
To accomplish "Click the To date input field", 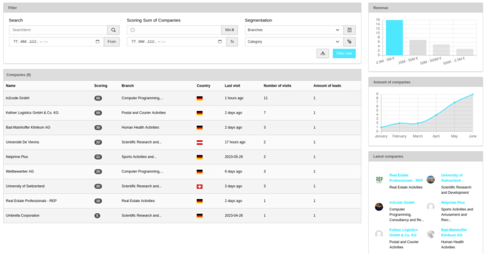I will click(x=177, y=42).
